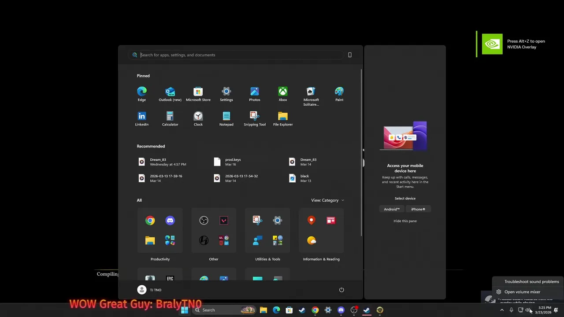Open Feedback Hub icon in Utilities & Tools
564x317 pixels.
pyautogui.click(x=257, y=240)
